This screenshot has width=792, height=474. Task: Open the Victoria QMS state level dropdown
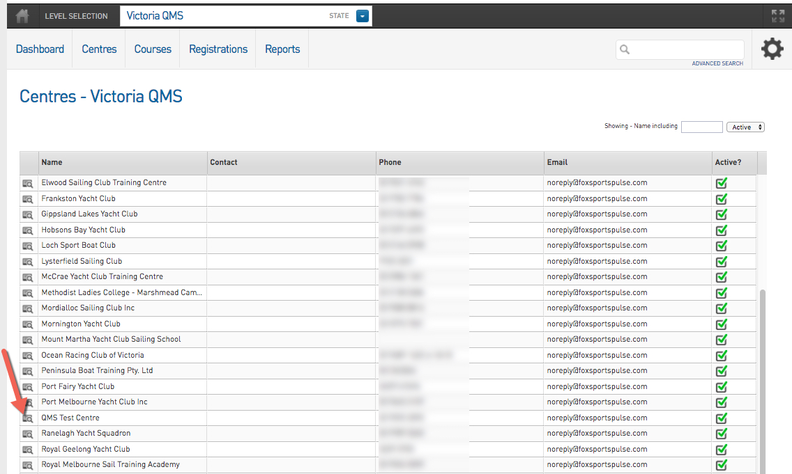click(x=362, y=16)
